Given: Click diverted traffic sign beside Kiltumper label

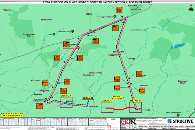Looking at the screenshot, I should (45, 83).
